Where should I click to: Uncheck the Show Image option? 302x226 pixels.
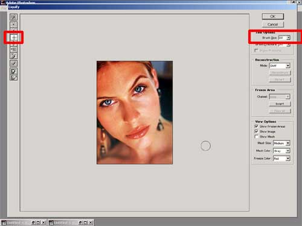256,131
